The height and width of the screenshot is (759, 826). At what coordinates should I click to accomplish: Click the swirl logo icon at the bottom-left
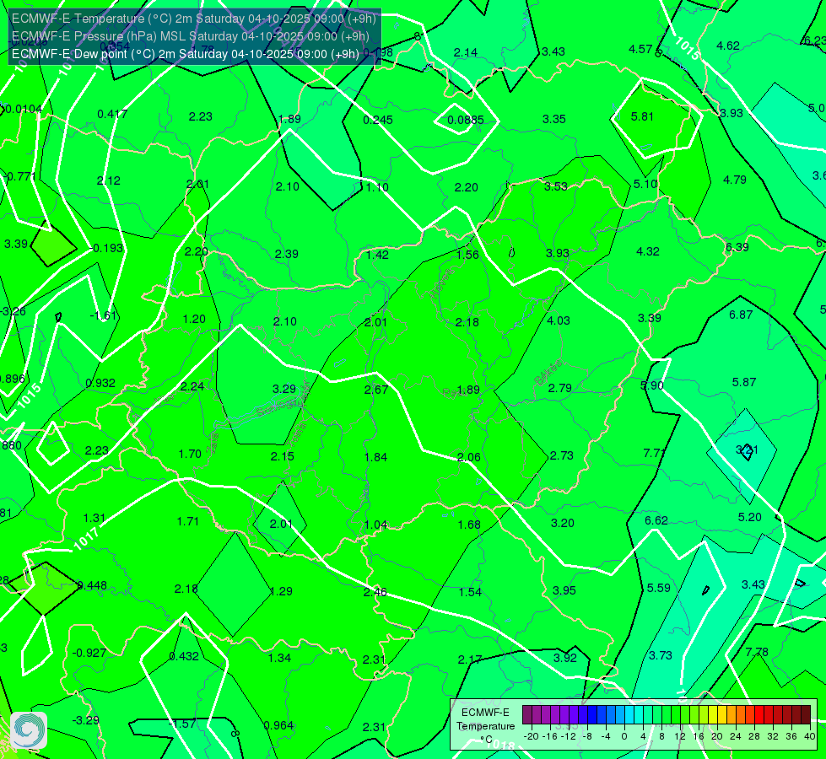29,730
